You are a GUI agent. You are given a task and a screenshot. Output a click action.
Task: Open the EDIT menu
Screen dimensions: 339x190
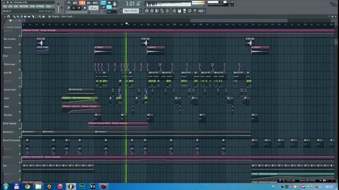click(x=11, y=6)
